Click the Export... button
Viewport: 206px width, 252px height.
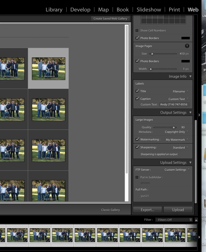tap(148, 210)
